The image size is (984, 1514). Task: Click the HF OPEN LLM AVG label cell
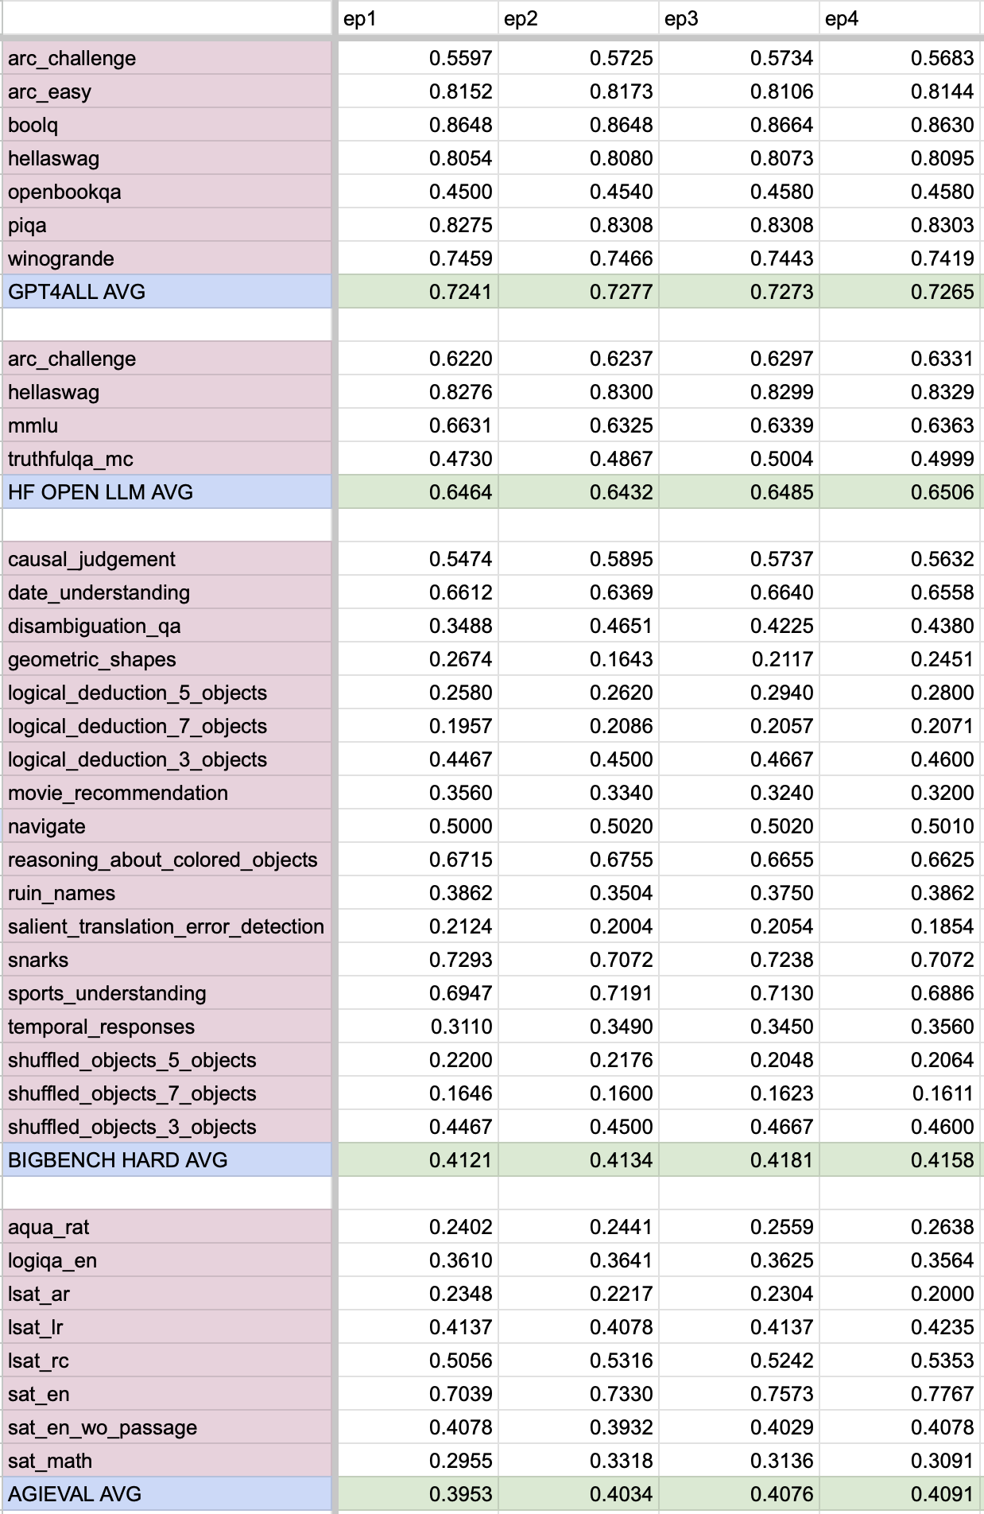pyautogui.click(x=167, y=492)
